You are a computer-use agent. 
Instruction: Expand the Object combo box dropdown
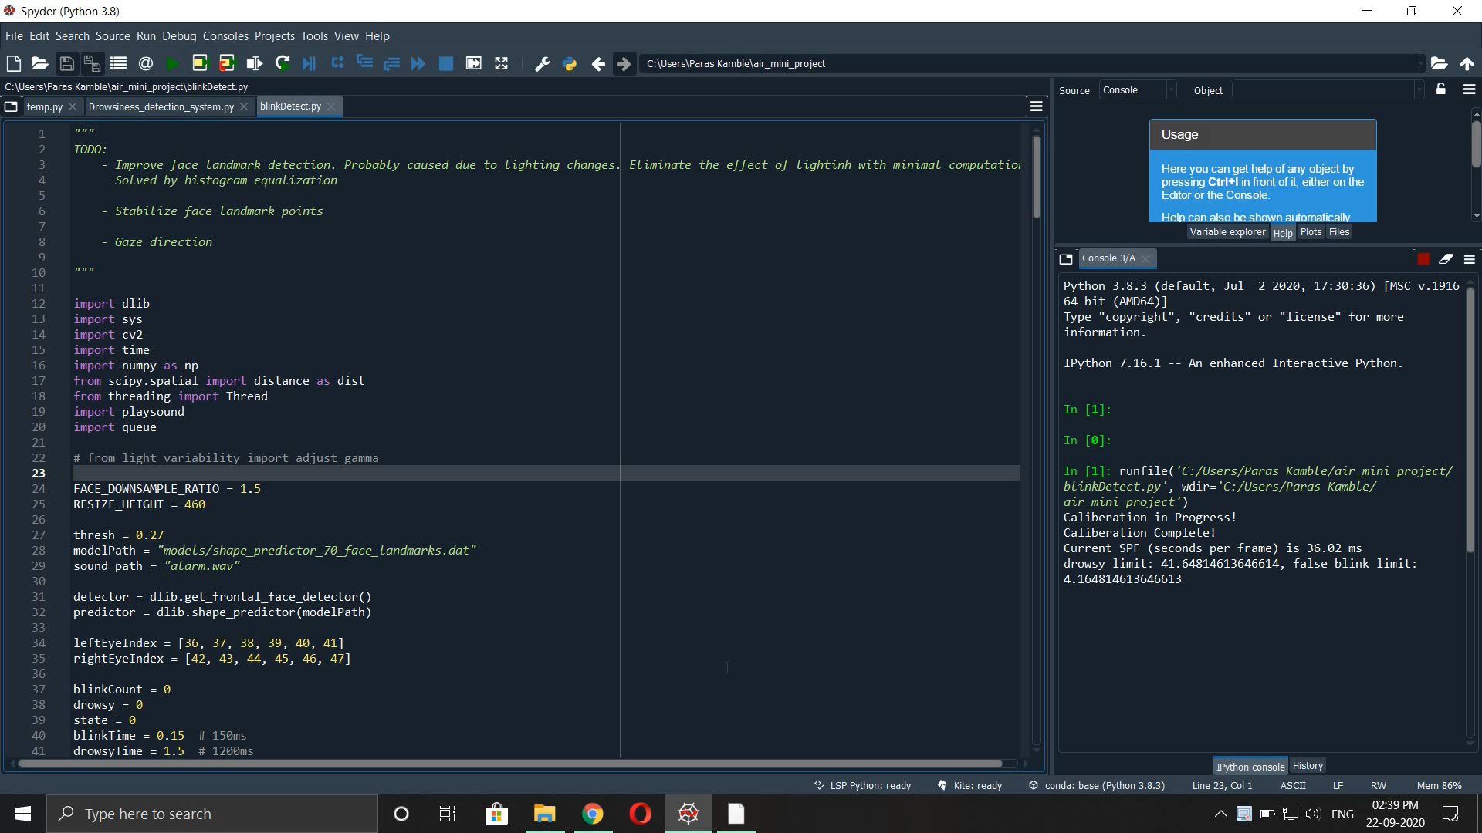pos(1419,89)
